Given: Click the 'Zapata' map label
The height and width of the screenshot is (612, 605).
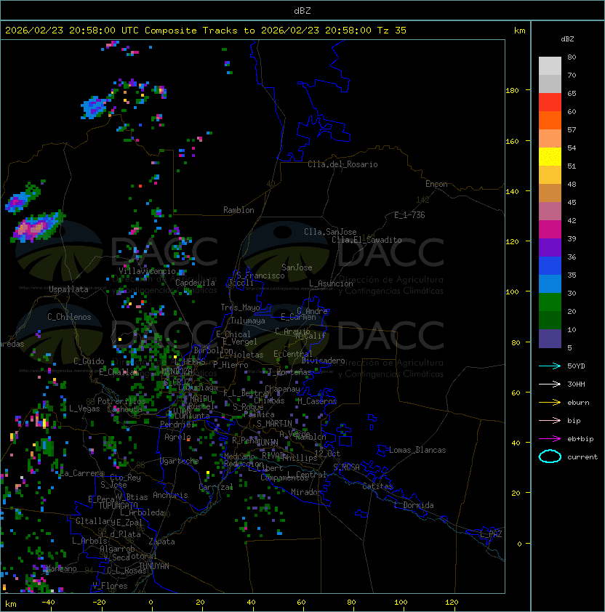Looking at the screenshot, I should (161, 541).
